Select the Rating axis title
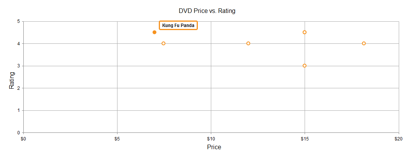The height and width of the screenshot is (153, 411). coord(12,80)
